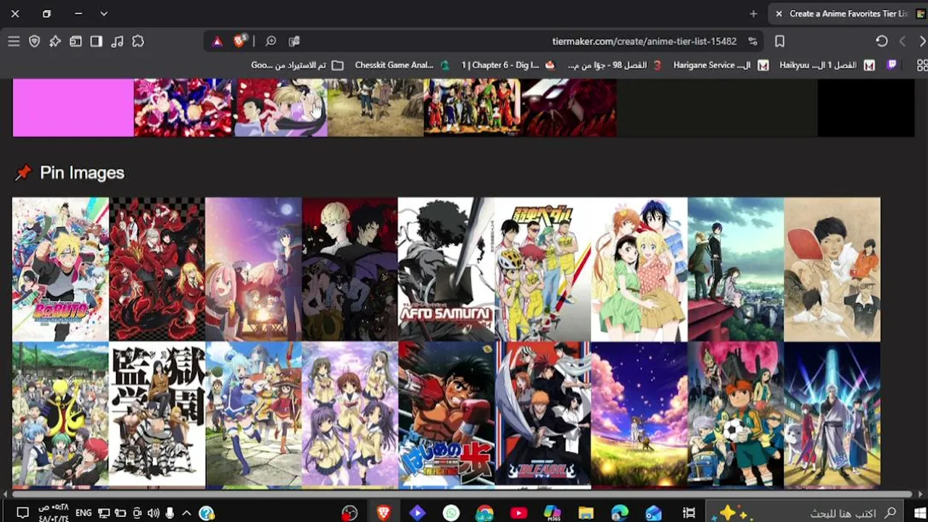Open Brave VPN shield icon in toolbar
Screen dimensions: 928x522
point(34,41)
